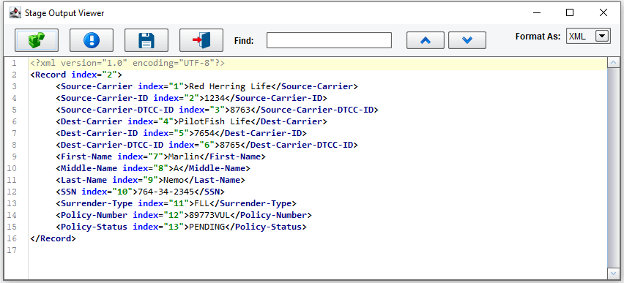The width and height of the screenshot is (624, 283).
Task: Click the Policy-Status value PENDING
Action: 207,227
